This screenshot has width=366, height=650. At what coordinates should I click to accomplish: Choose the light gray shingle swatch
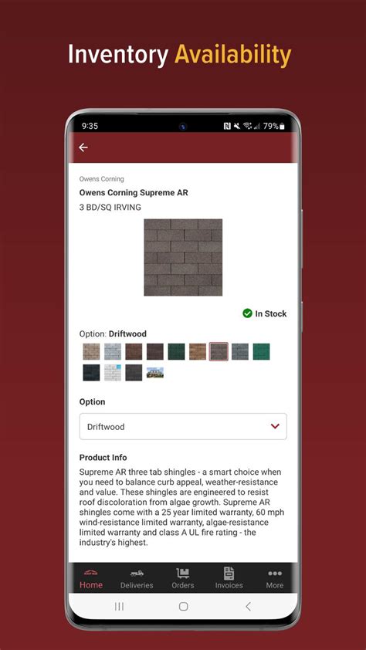[113, 351]
